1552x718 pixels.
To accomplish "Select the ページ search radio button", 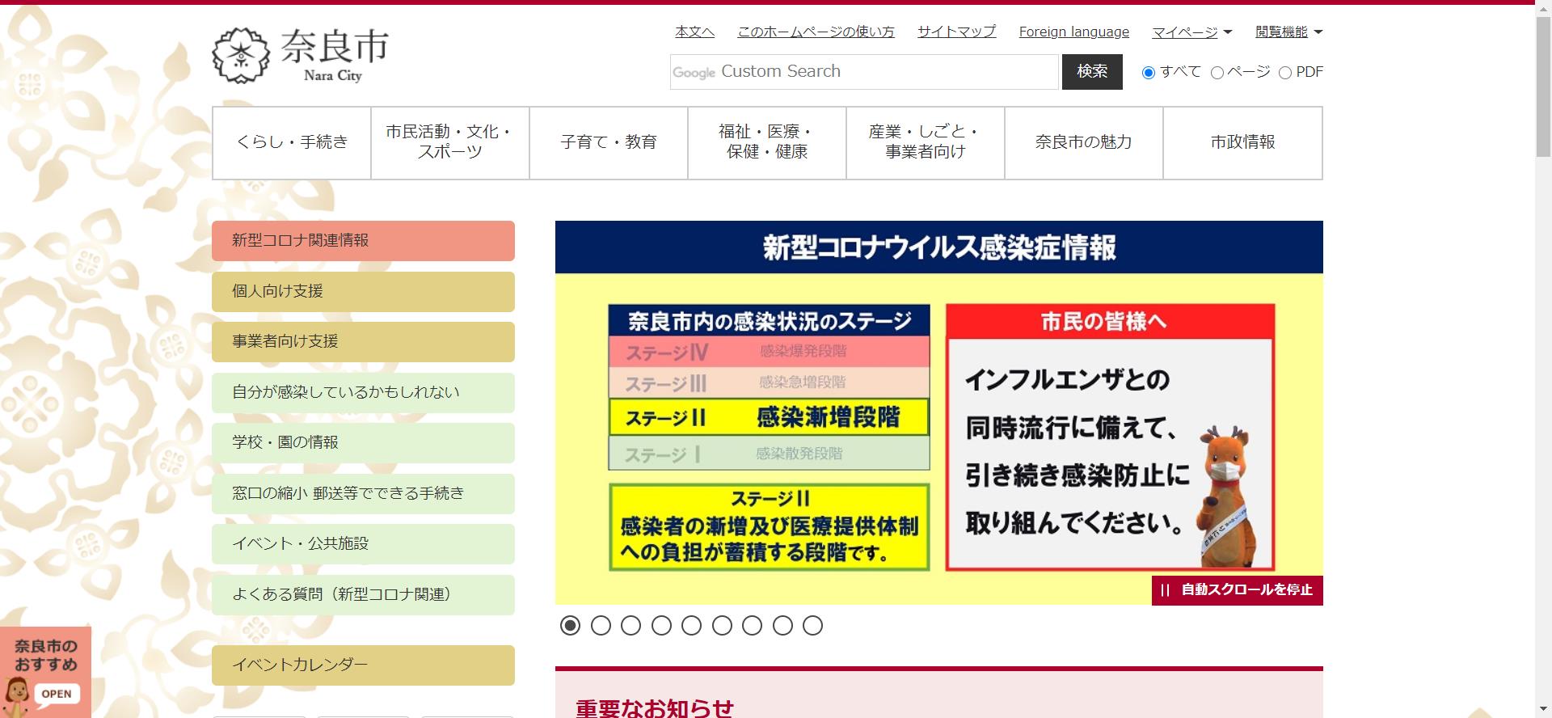I will coord(1217,73).
